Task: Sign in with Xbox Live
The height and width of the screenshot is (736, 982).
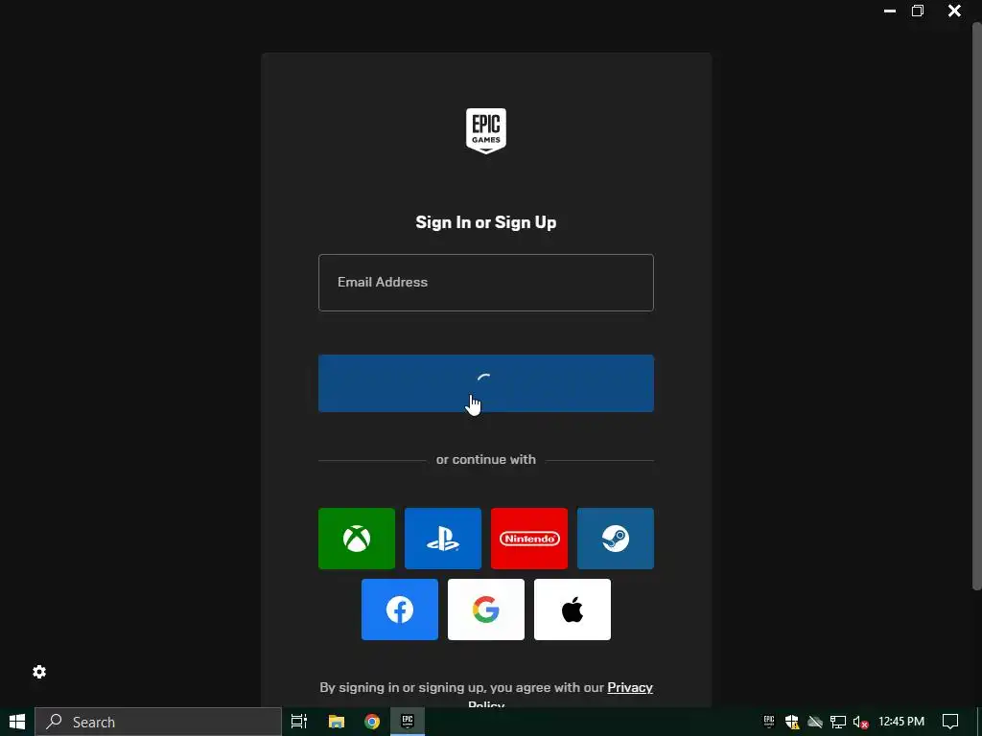Action: click(x=357, y=539)
